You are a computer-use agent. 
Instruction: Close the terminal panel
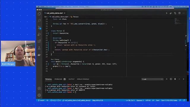tap(183, 79)
